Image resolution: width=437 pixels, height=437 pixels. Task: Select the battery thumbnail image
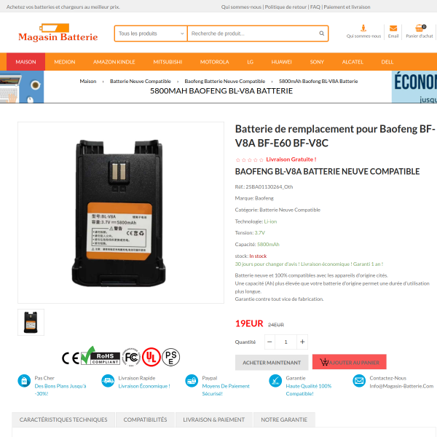[31, 322]
